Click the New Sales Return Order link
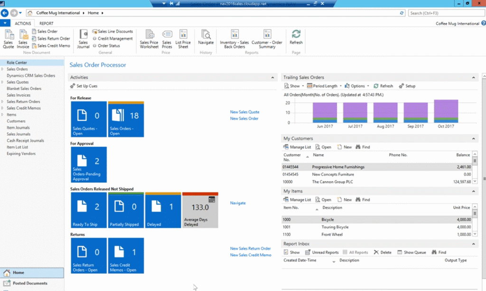Screen dimensions: 486x291 pos(251,249)
